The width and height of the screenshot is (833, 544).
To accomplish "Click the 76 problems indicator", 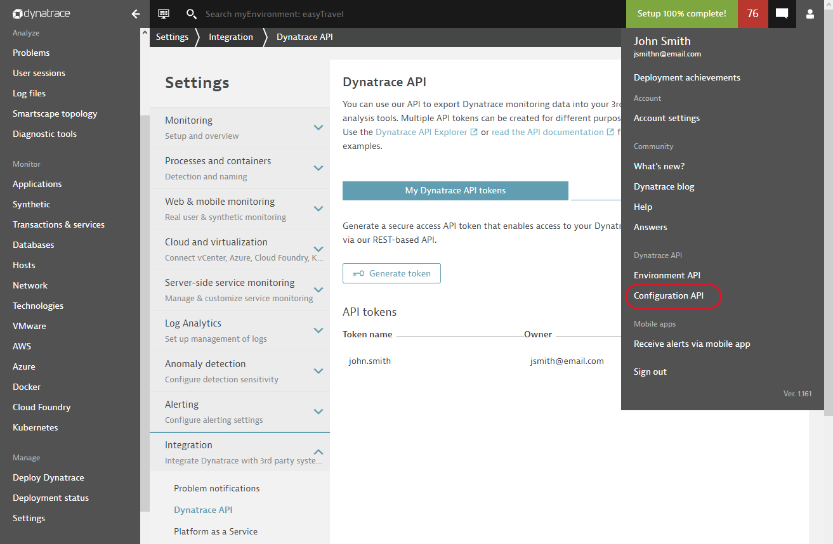I will point(753,13).
